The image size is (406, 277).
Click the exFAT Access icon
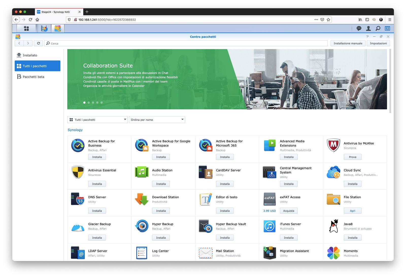coord(269,199)
